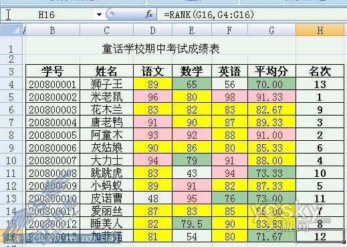Select column B header
Viewport: 347px width, 247px height.
(53, 30)
